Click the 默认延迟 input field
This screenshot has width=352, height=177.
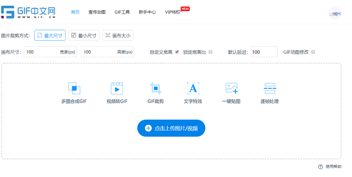(264, 52)
